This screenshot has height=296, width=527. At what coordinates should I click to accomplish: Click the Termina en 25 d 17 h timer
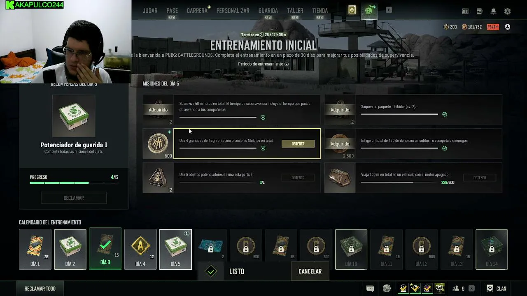tap(263, 35)
